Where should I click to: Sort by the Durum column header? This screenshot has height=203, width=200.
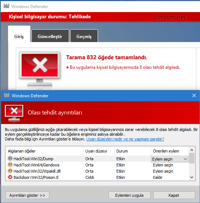click(132, 151)
